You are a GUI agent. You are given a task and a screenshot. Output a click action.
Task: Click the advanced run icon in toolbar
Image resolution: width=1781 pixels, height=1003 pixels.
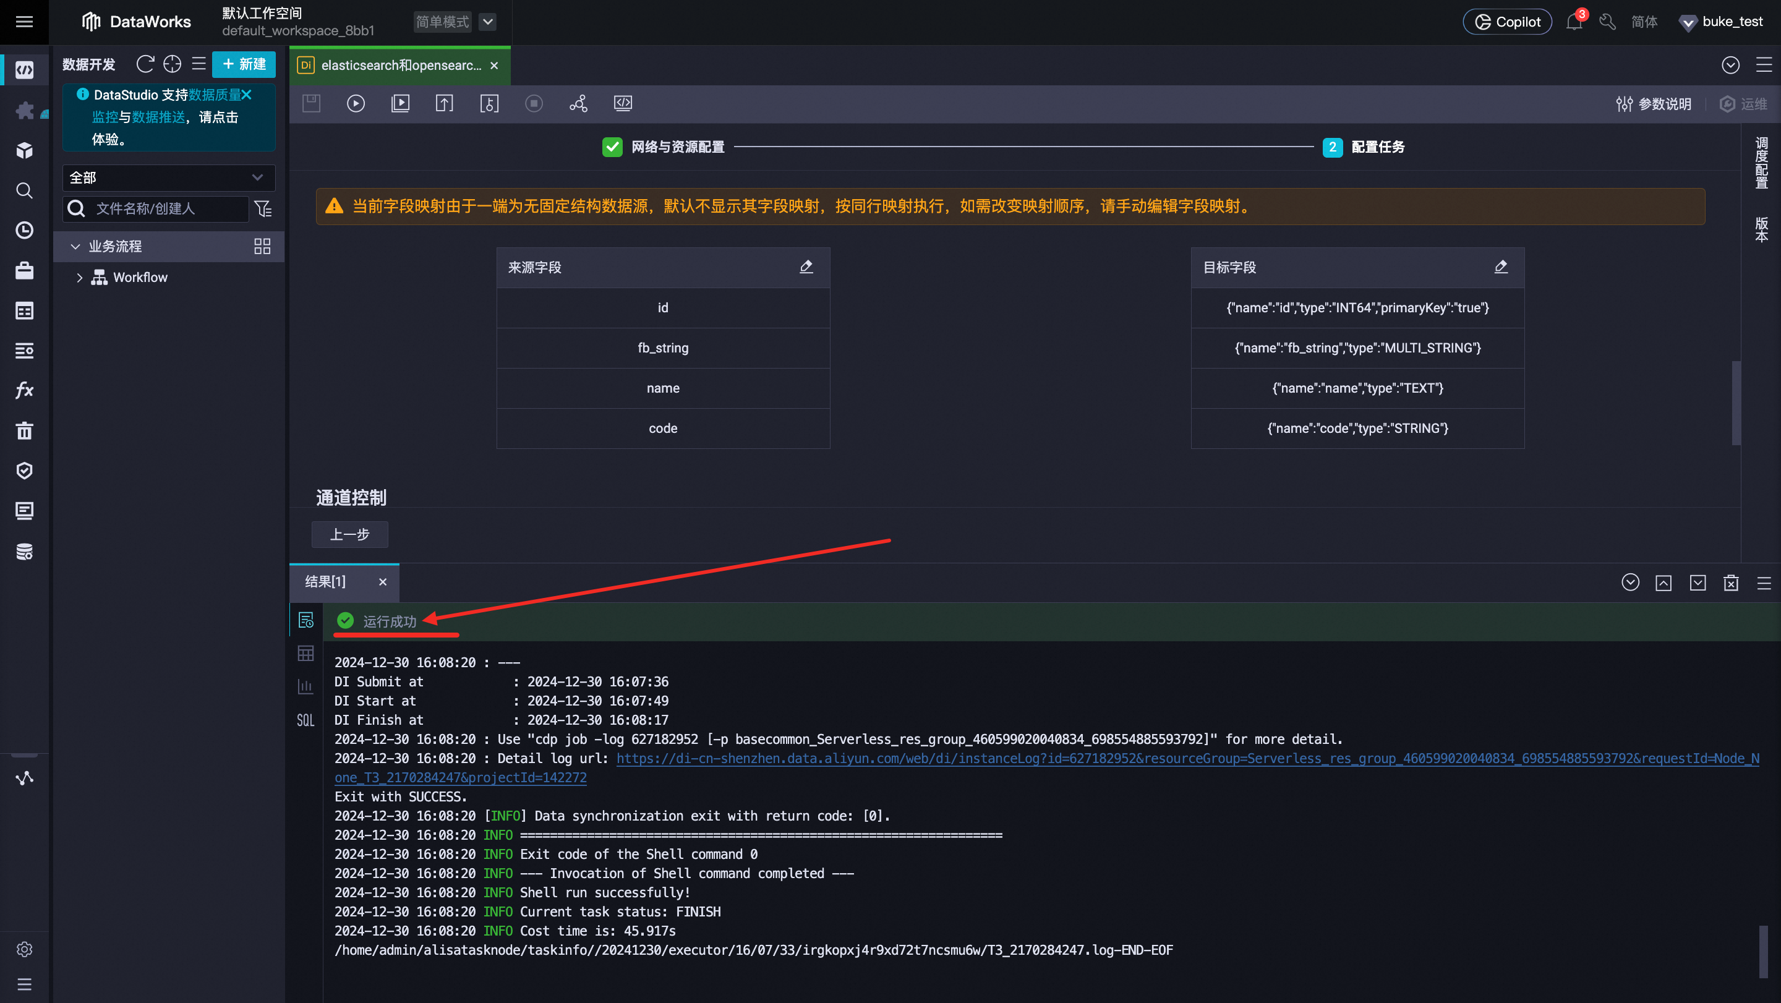400,104
